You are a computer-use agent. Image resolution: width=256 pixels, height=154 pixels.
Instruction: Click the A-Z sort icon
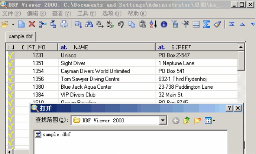click(153, 24)
